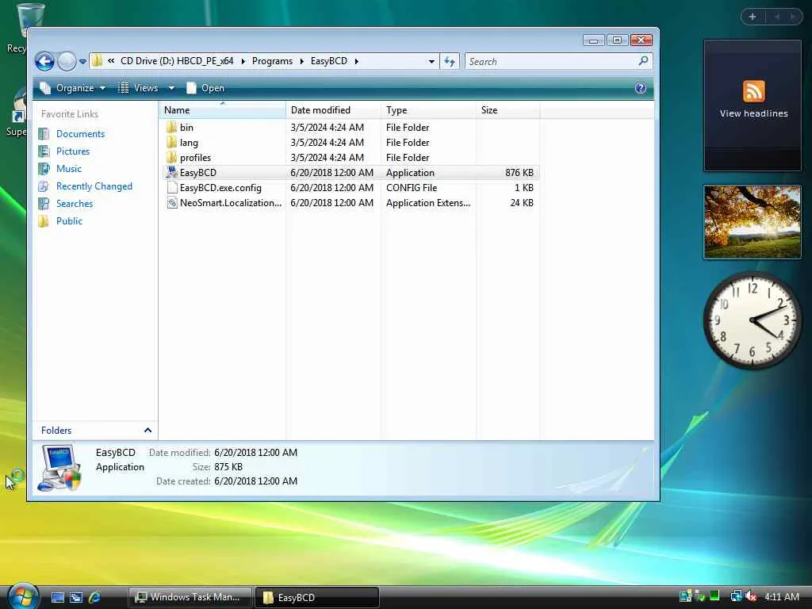812x609 pixels.
Task: Sort files by Size column
Action: pyautogui.click(x=508, y=109)
